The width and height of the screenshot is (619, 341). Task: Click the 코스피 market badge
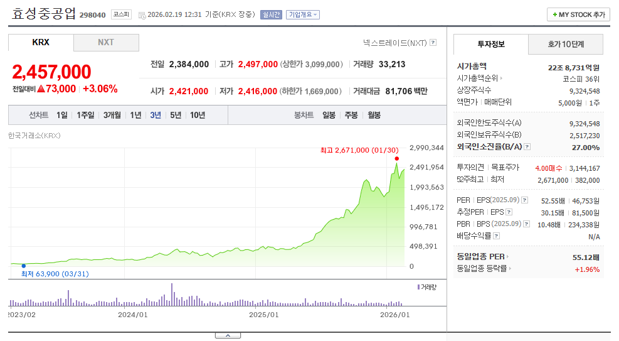[x=121, y=14]
